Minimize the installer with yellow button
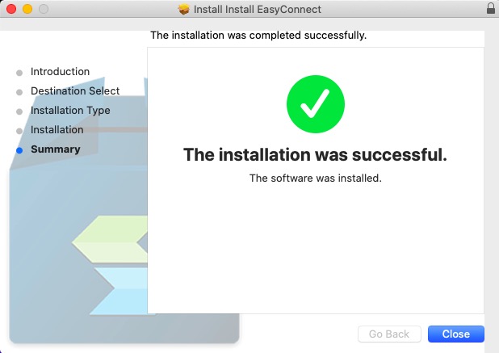The height and width of the screenshot is (353, 499). [x=27, y=9]
